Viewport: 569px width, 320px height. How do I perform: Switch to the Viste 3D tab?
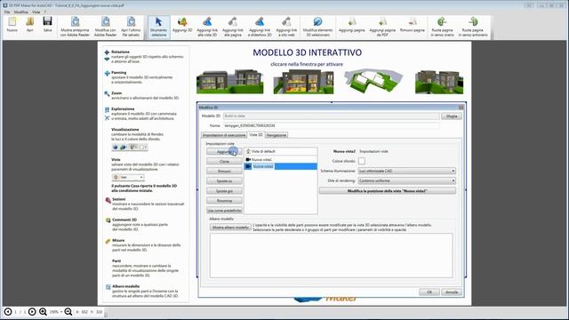coord(256,134)
